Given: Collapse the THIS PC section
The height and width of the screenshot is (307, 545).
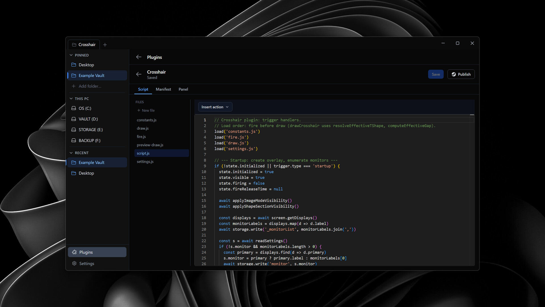Looking at the screenshot, I should point(71,99).
